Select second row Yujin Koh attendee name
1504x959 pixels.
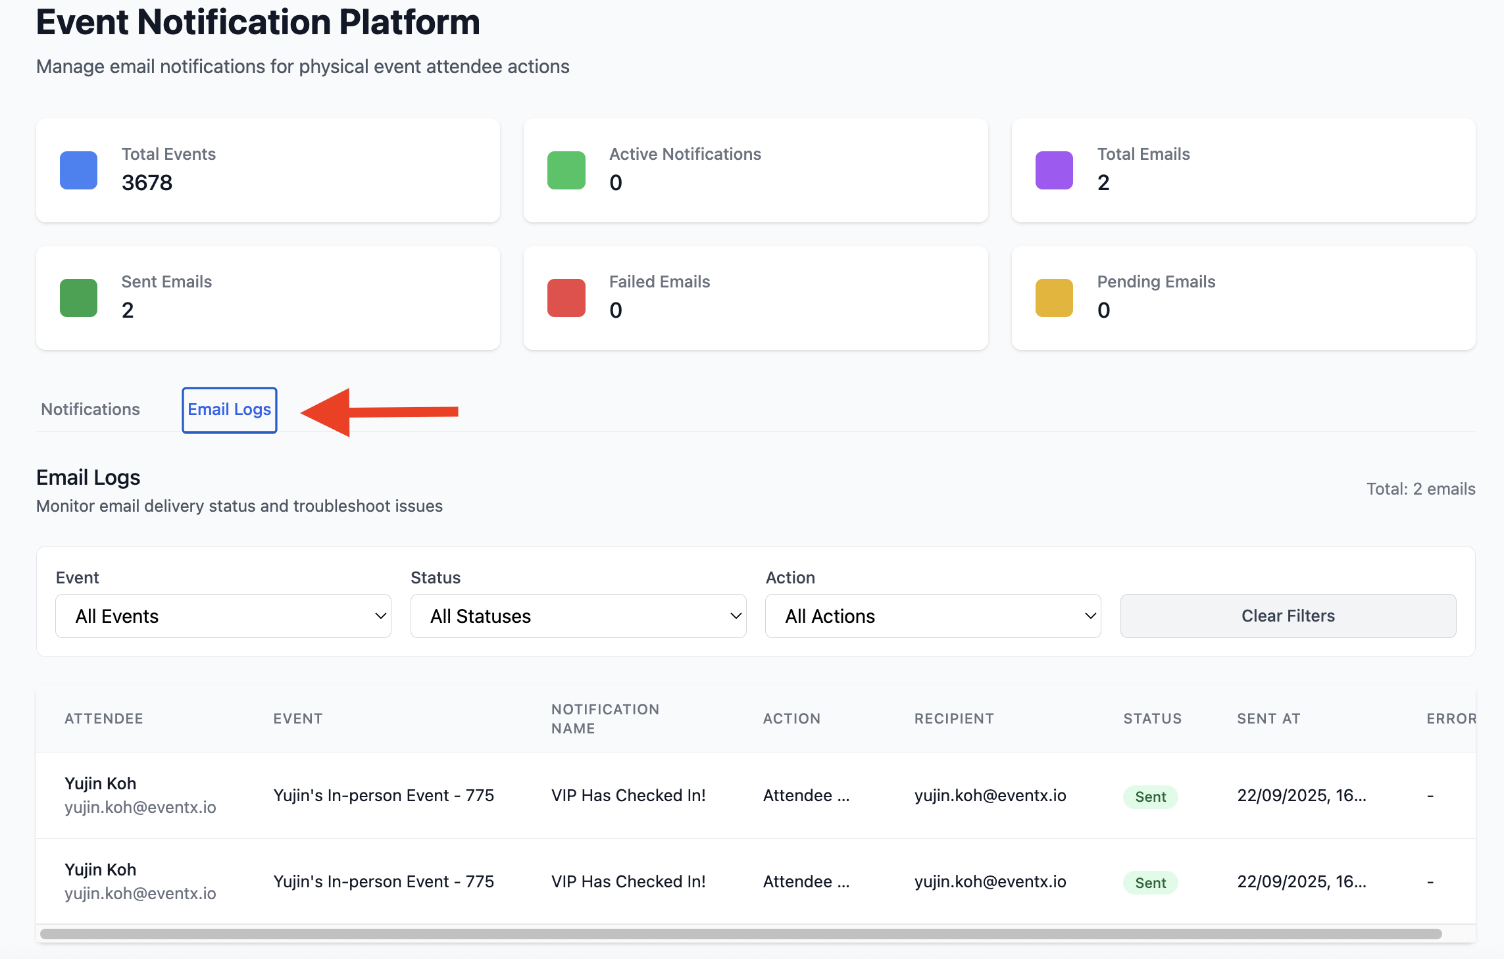[x=100, y=870]
